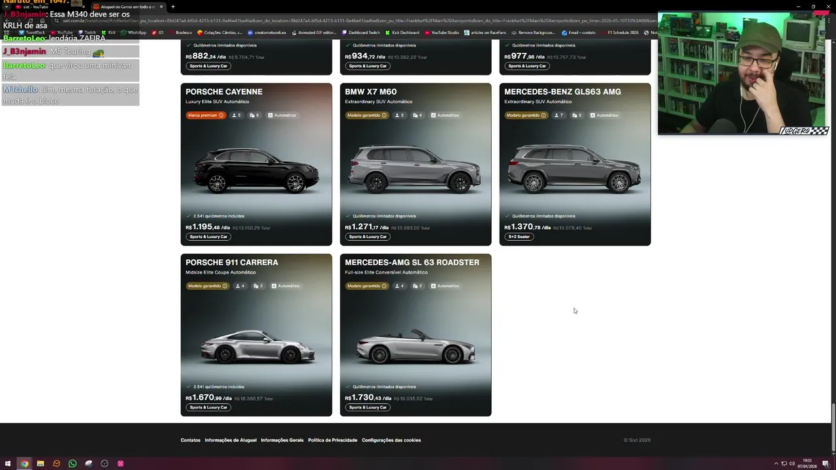This screenshot has height=470, width=836.
Task: Open info icon on Porsche 911 Carrera badge
Action: tap(225, 286)
